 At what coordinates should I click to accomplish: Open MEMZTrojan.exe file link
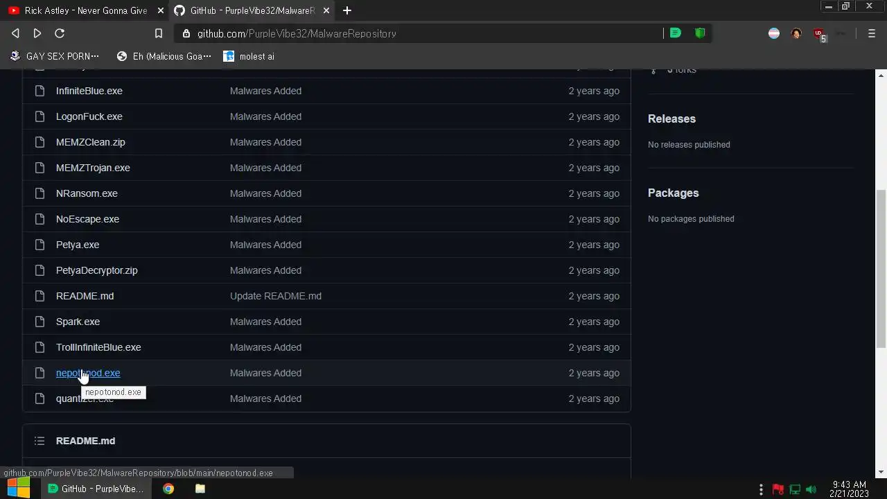click(93, 168)
